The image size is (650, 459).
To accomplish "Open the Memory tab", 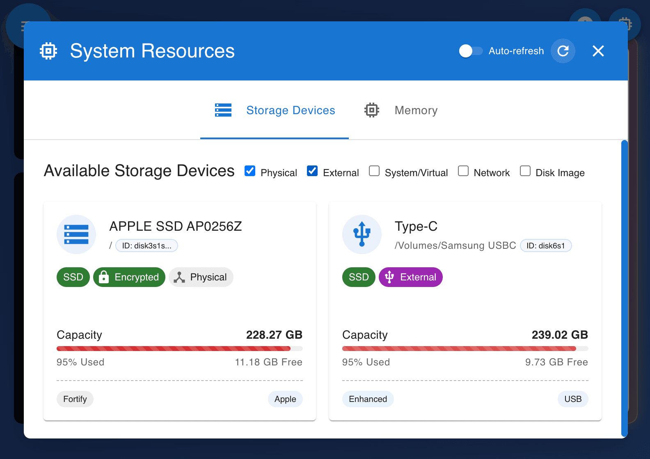I will 401,110.
